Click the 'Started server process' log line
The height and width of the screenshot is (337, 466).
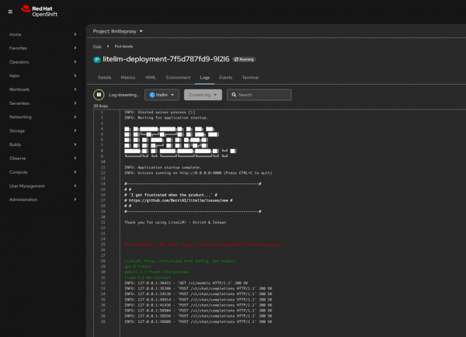[159, 113]
